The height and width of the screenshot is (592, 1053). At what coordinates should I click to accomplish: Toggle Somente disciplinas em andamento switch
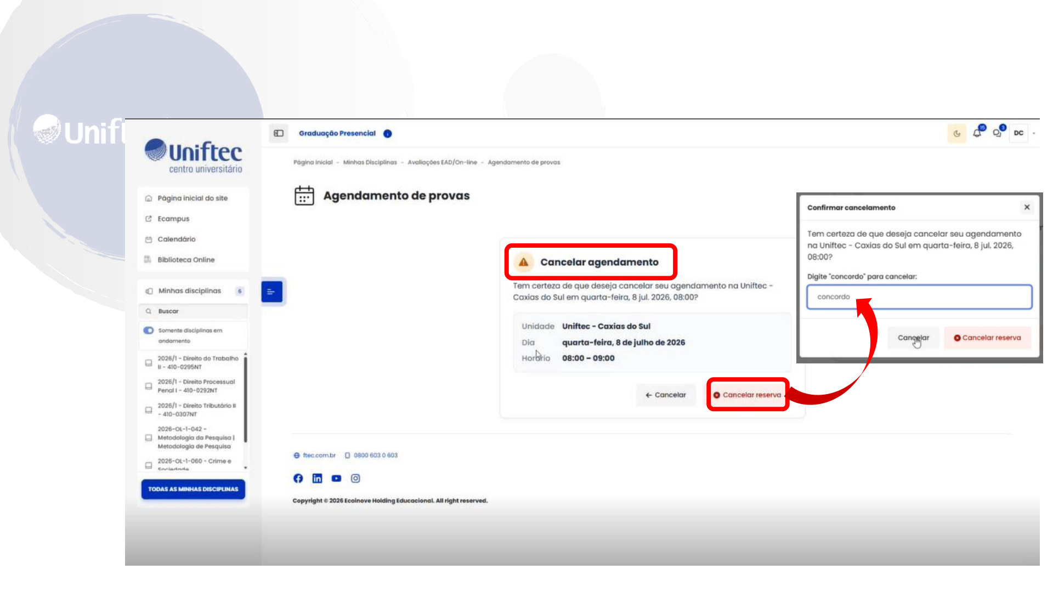[149, 331]
